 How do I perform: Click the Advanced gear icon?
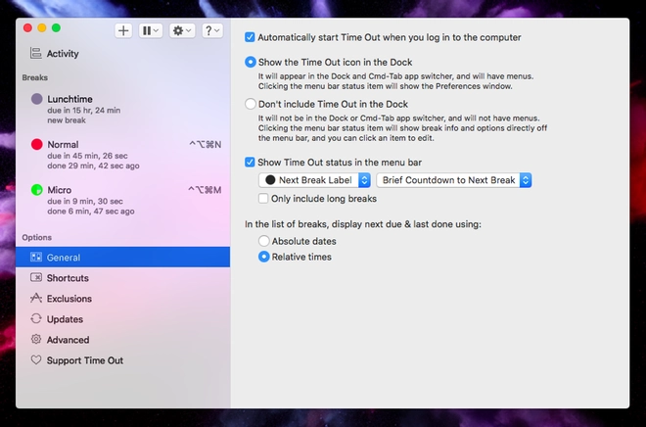point(36,339)
